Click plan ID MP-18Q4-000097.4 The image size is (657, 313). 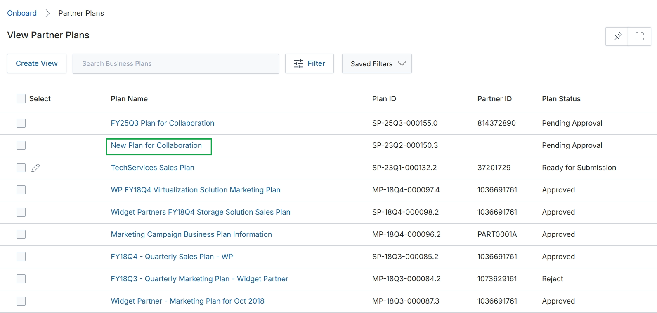[x=406, y=190]
